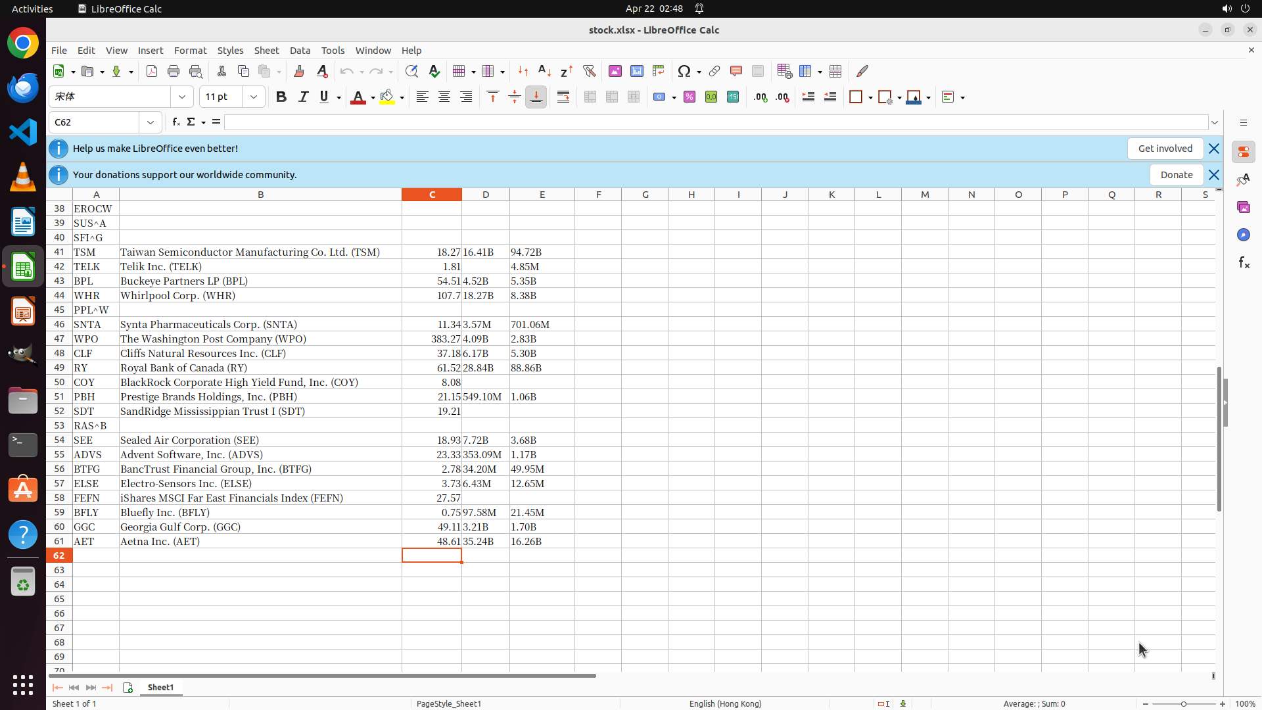Toggle Italic formatting
The image size is (1262, 710).
point(303,97)
